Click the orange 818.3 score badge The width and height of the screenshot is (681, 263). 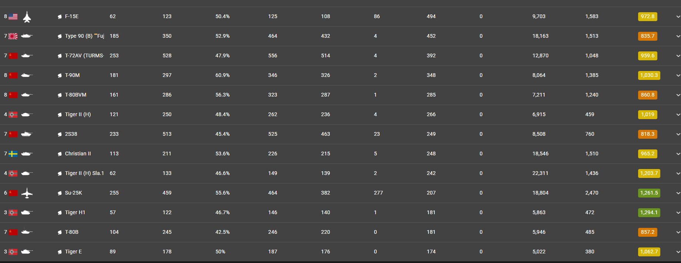[x=647, y=134]
